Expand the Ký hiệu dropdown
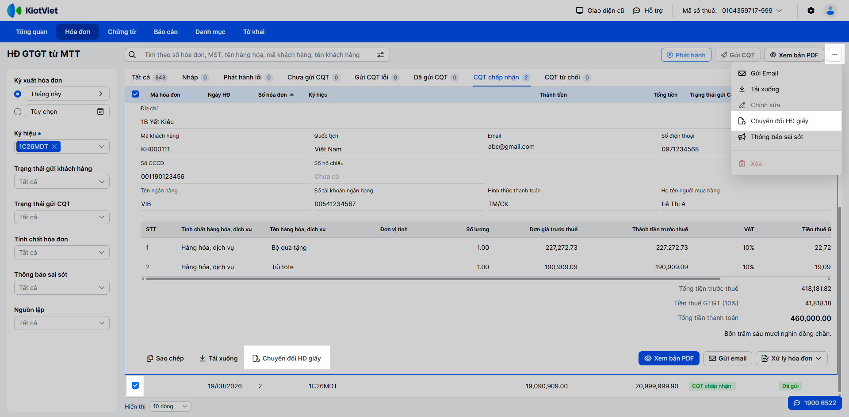 (x=102, y=147)
